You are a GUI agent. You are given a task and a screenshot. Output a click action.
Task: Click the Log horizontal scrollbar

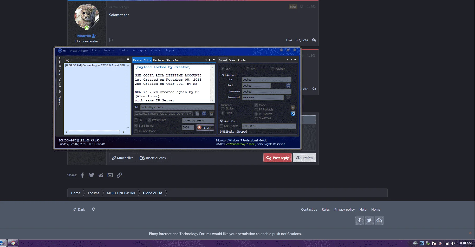click(95, 132)
